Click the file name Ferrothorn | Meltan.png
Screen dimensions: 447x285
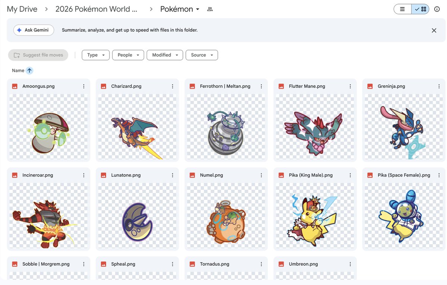[x=225, y=86]
